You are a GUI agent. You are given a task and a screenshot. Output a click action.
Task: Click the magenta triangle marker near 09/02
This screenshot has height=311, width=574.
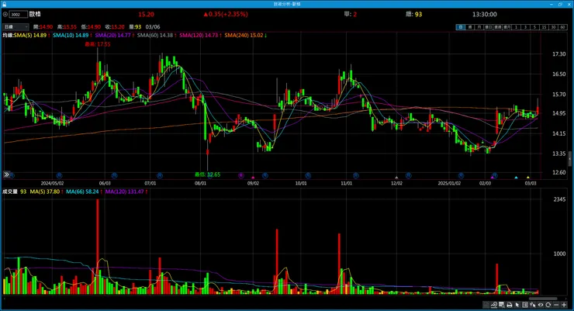pyautogui.click(x=253, y=178)
